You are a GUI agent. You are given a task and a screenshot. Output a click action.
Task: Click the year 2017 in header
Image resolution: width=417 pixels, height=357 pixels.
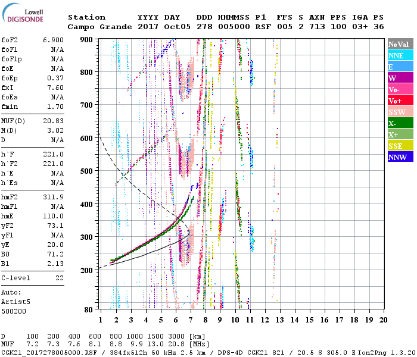(x=148, y=27)
